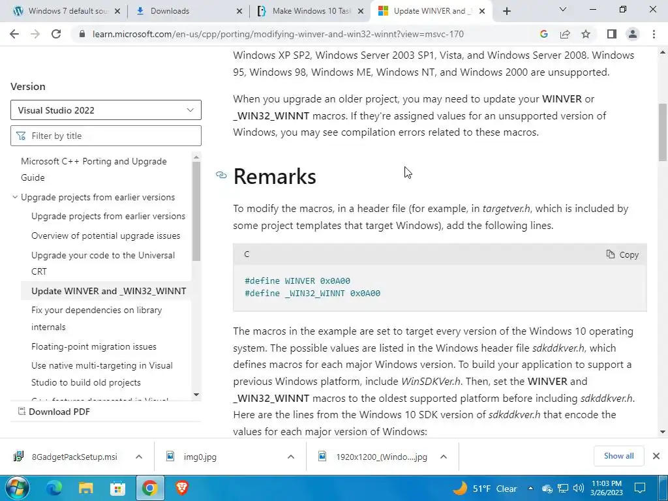The width and height of the screenshot is (668, 501).
Task: Open Chrome's three-dot menu
Action: [x=654, y=34]
